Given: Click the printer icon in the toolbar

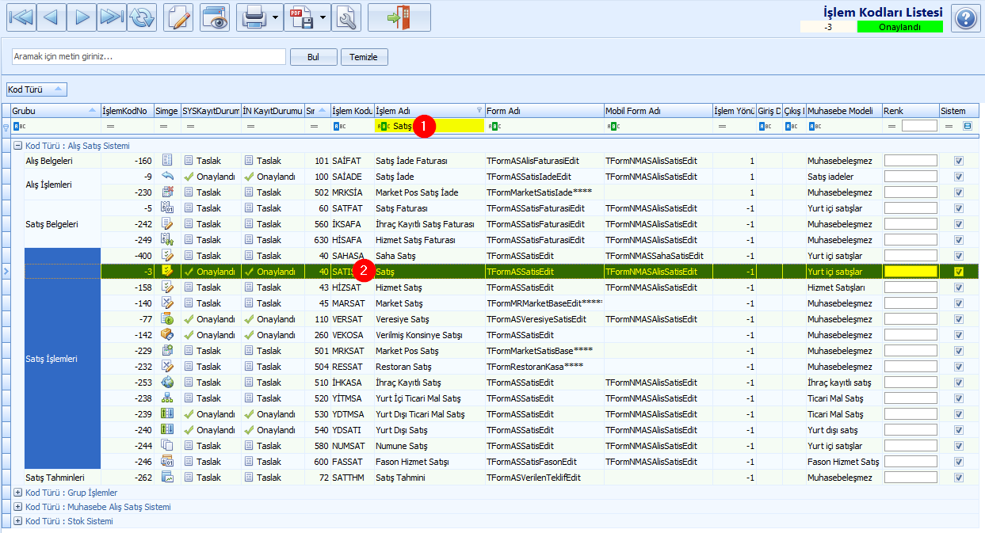Looking at the screenshot, I should tap(253, 17).
